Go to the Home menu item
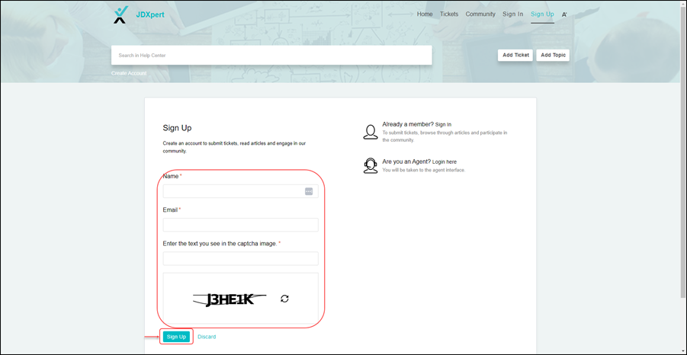687x355 pixels. click(x=425, y=14)
